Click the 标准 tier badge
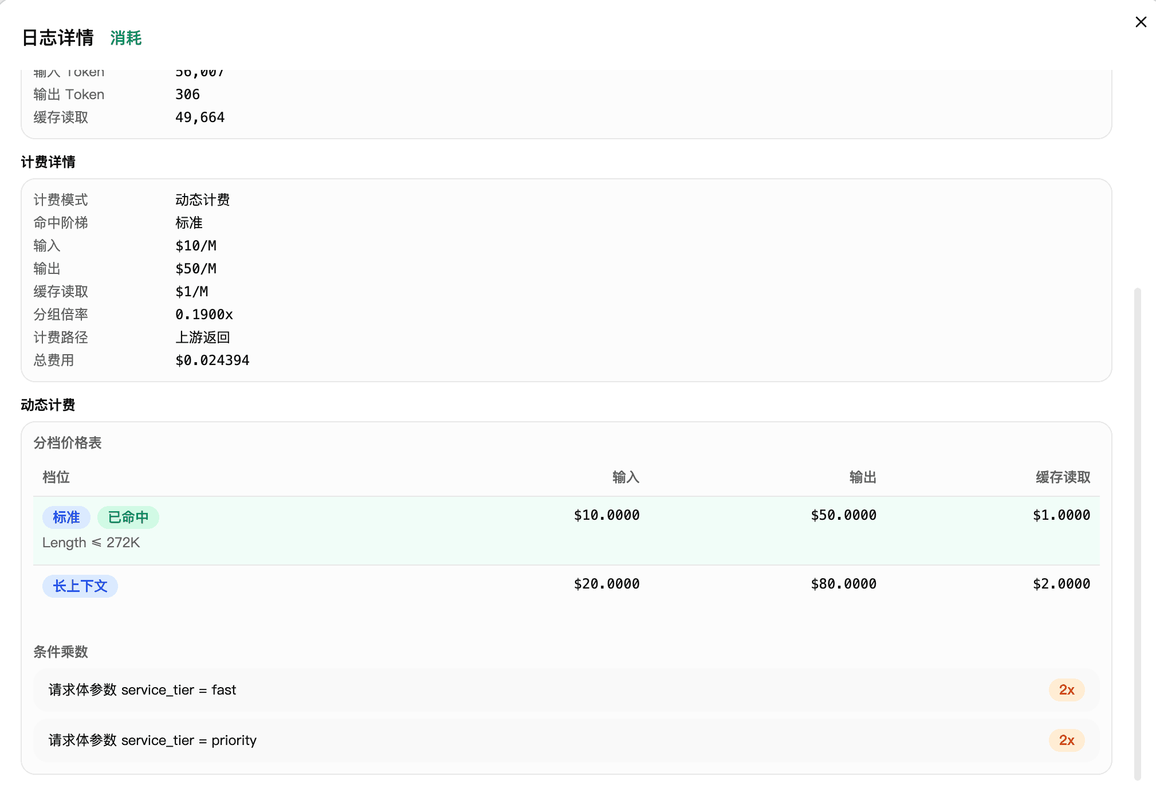 coord(66,517)
